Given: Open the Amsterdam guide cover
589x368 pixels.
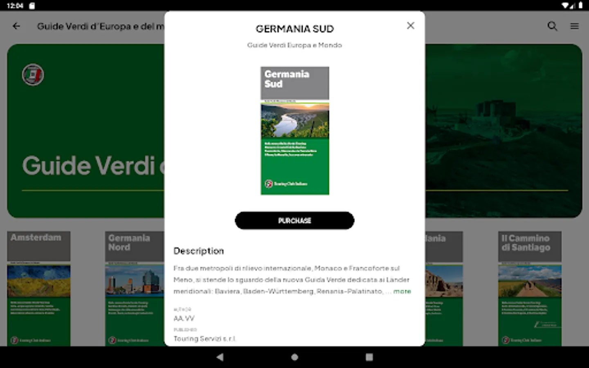Looking at the screenshot, I should 39,289.
